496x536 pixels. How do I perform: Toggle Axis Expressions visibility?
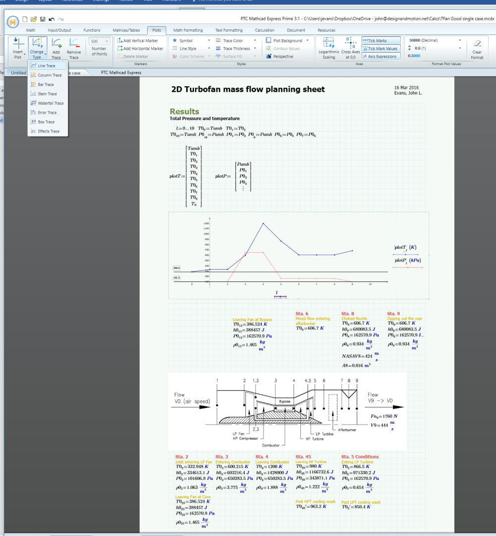[381, 57]
